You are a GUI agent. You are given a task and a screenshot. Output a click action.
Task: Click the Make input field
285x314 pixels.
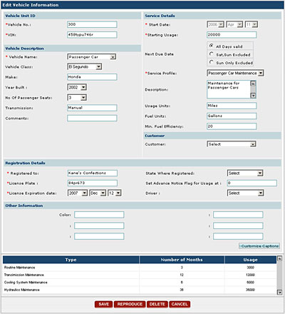(92, 77)
